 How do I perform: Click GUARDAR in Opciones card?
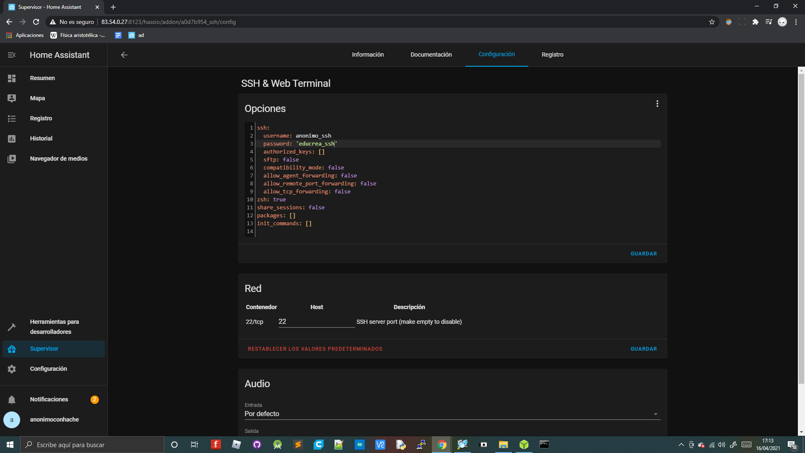[x=644, y=254]
